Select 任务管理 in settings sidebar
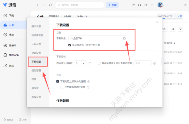 click(36, 70)
